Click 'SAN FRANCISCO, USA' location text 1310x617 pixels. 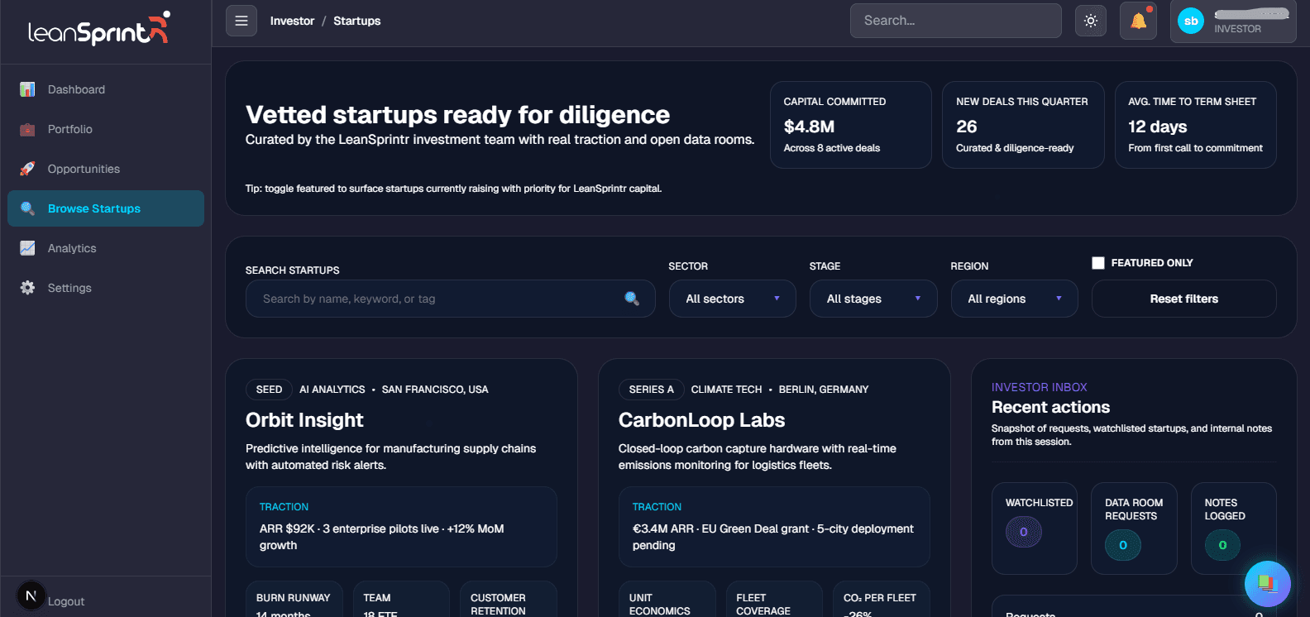point(435,390)
